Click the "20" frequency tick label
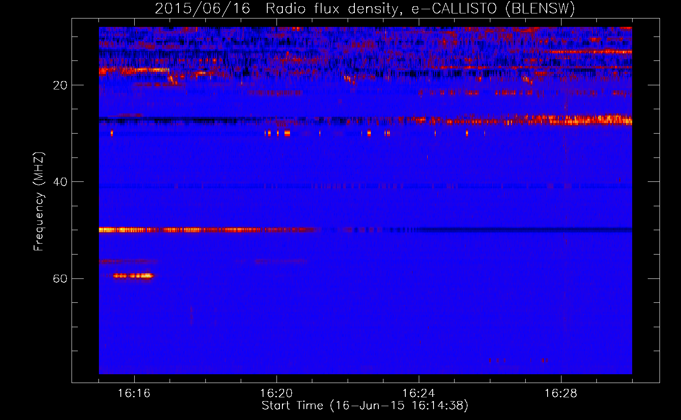 (x=60, y=85)
